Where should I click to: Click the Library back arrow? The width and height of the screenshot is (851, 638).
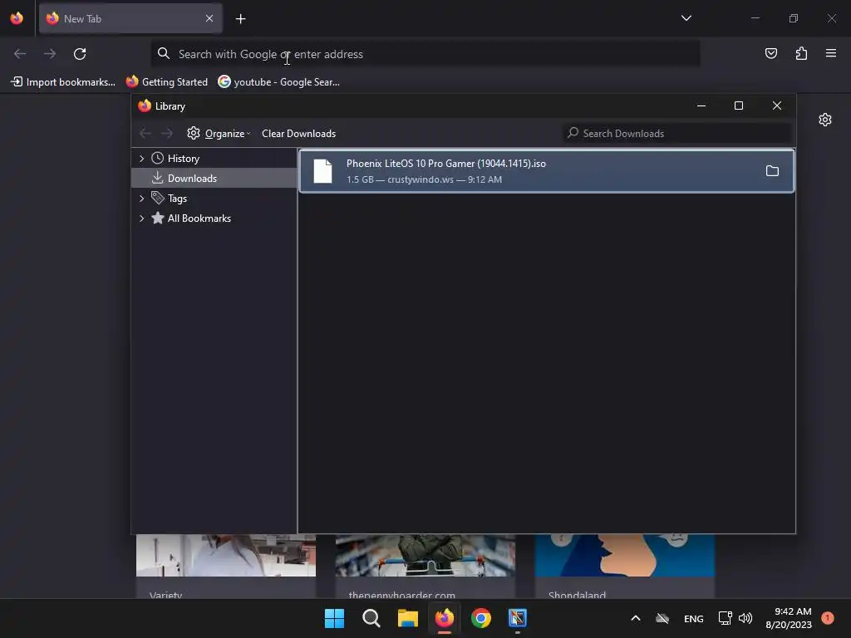[145, 134]
